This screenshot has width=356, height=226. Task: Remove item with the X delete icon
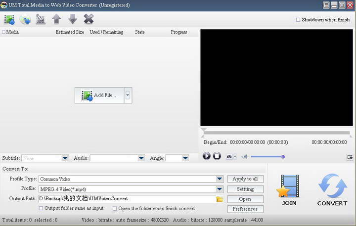(89, 19)
